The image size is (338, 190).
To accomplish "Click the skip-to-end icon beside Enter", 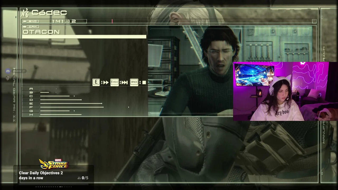I will point(125,82).
